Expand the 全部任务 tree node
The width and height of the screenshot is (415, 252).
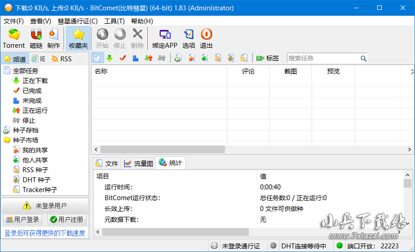tap(25, 71)
